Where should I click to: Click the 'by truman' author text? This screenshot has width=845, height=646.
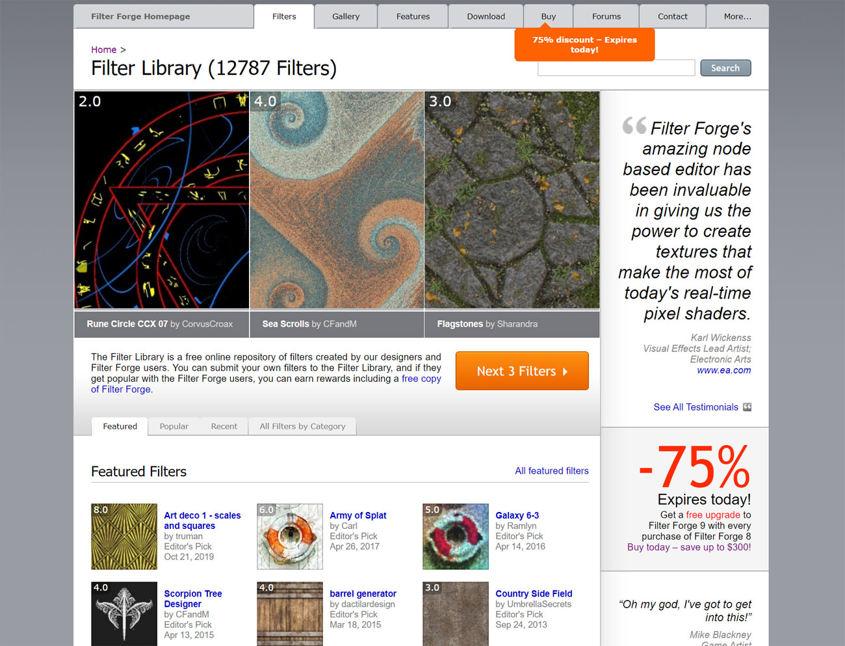pyautogui.click(x=183, y=536)
